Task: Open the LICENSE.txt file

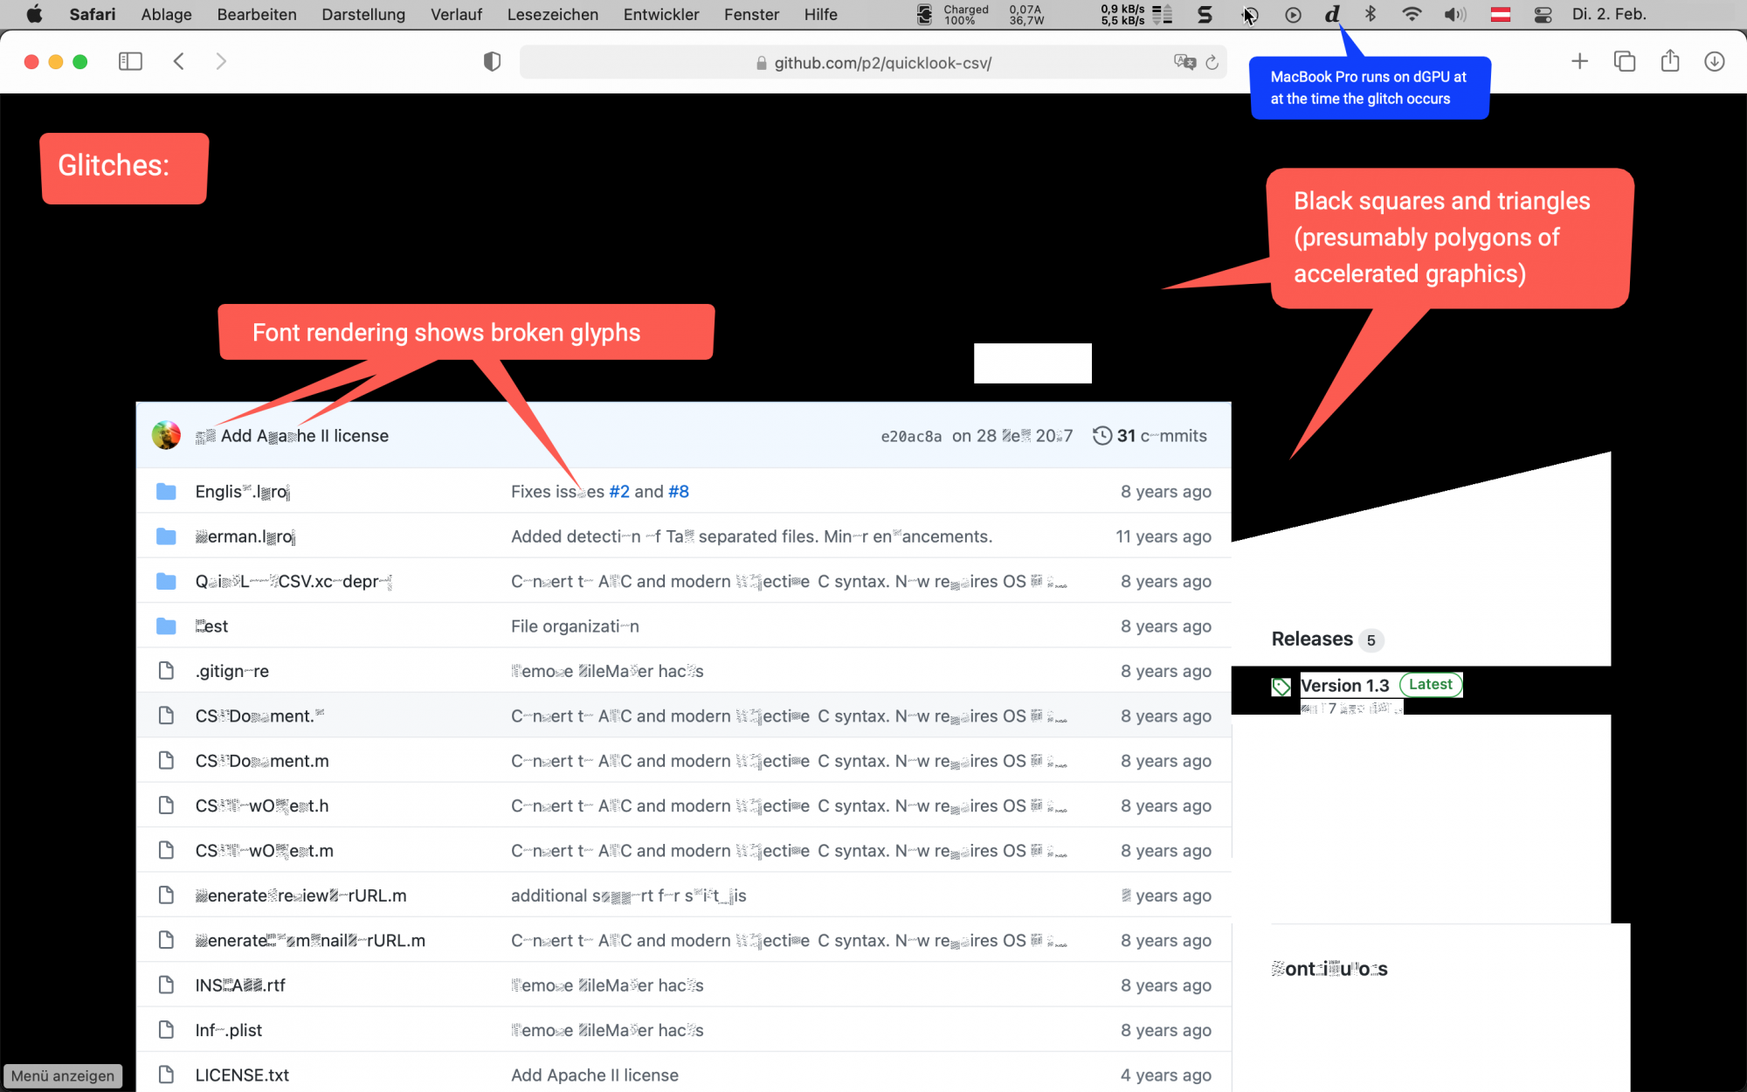Action: 242,1075
